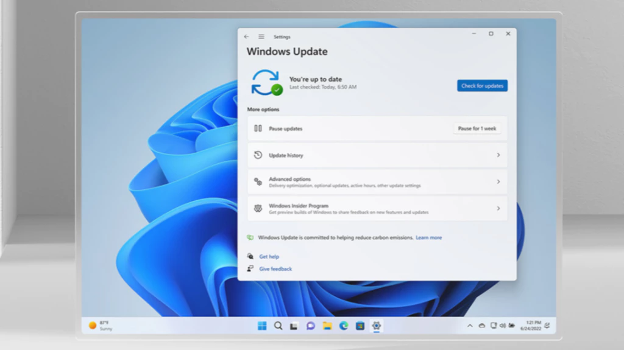Click Pause for 1 week button
The image size is (624, 350).
(477, 128)
